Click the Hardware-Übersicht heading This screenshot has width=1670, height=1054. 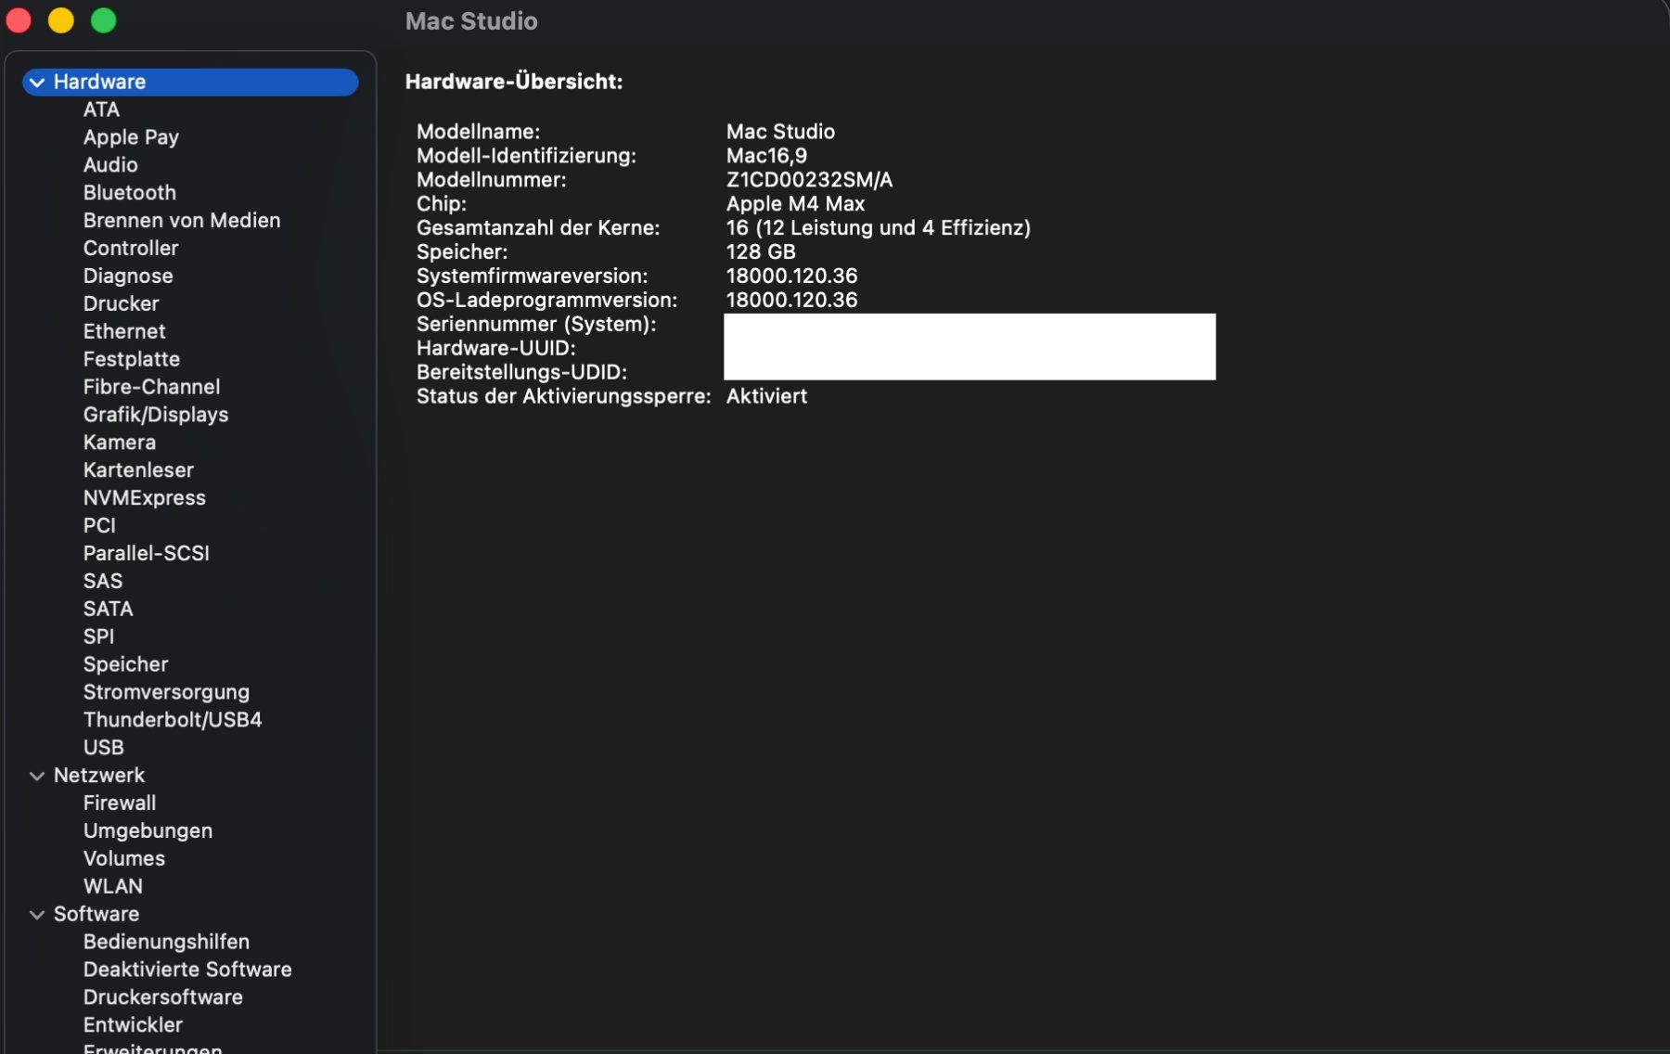click(x=514, y=82)
